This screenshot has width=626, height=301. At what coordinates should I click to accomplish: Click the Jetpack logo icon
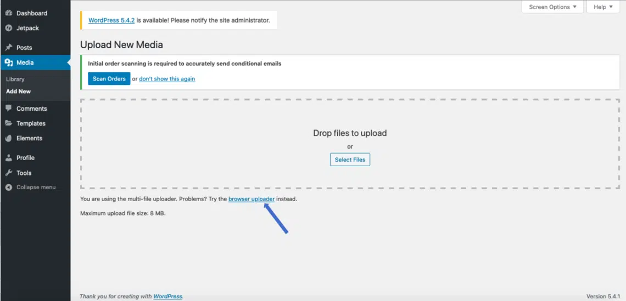pyautogui.click(x=8, y=29)
